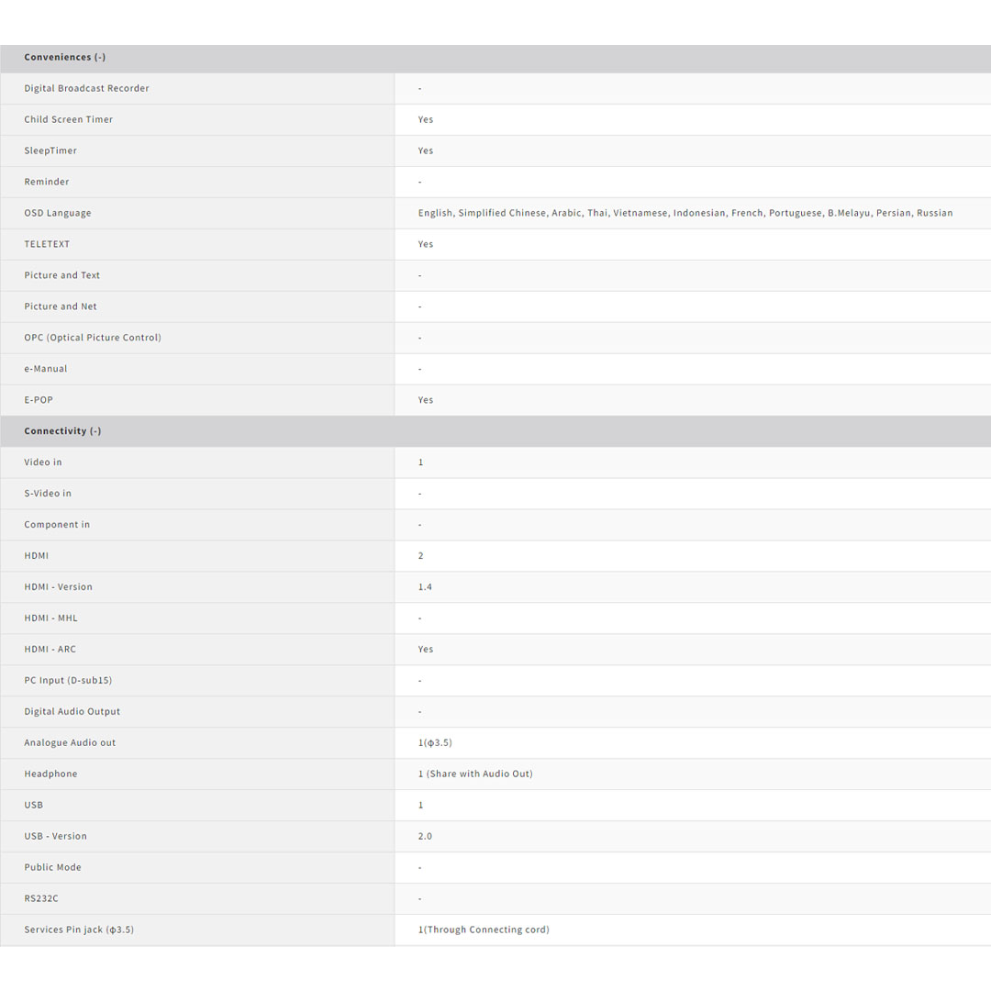Select the OSD languages list text
The width and height of the screenshot is (991, 991).
click(x=685, y=213)
